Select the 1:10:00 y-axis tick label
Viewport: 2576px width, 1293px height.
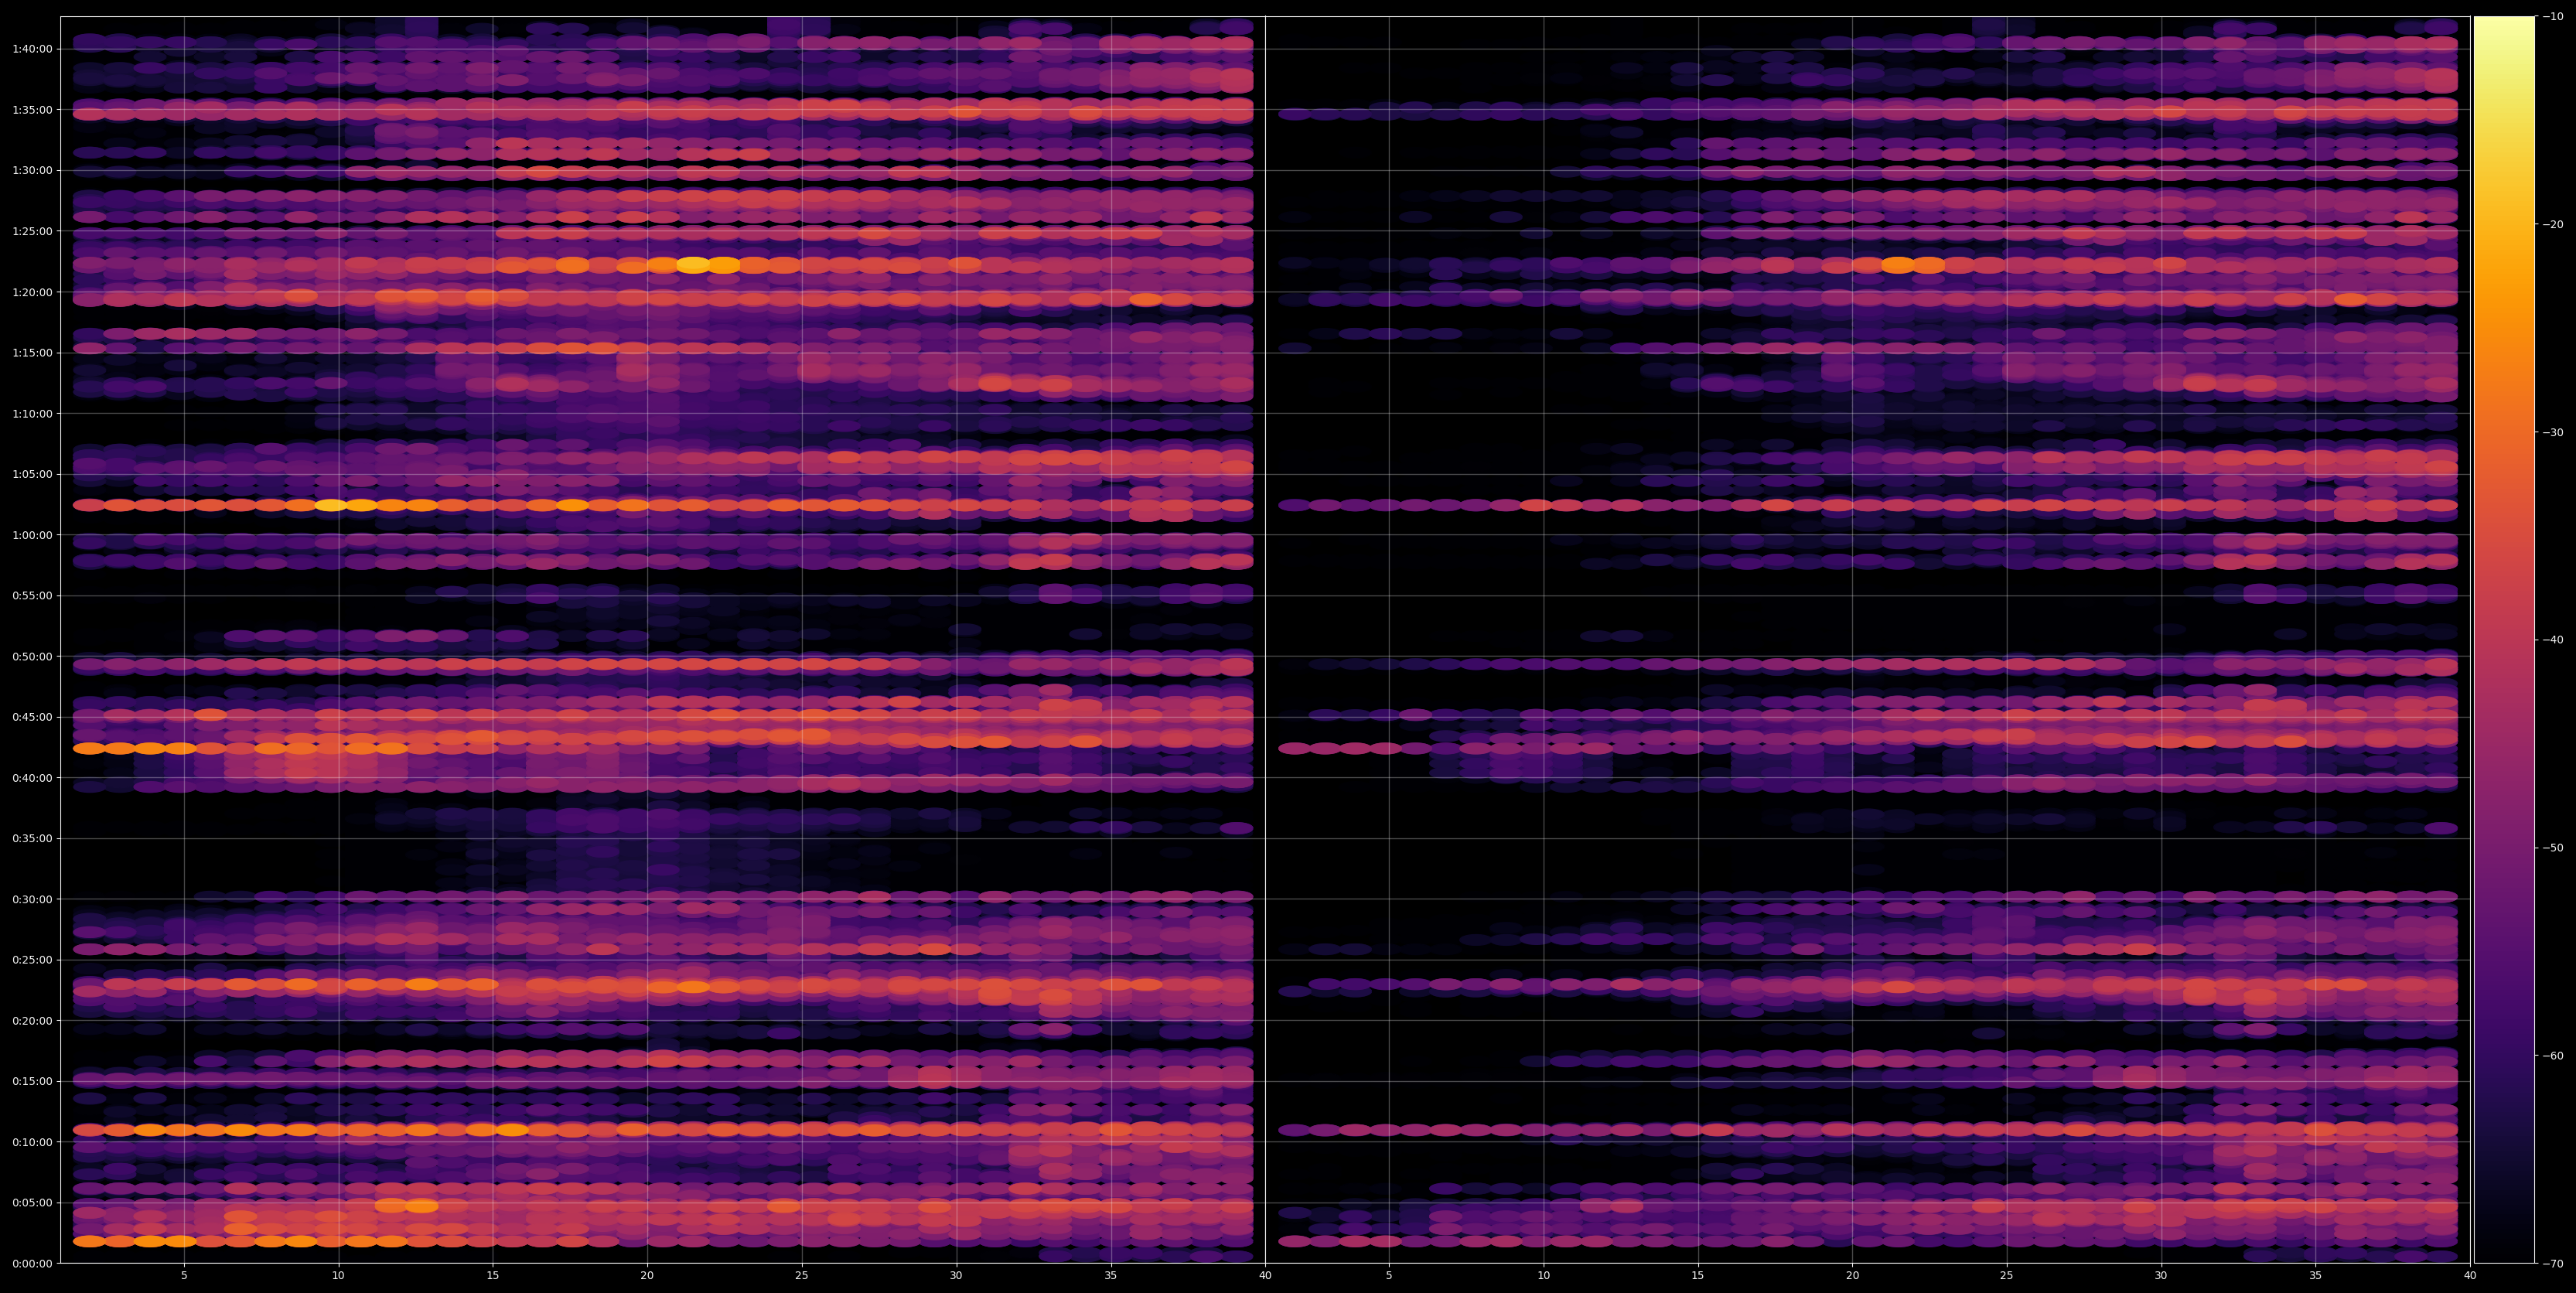[32, 413]
